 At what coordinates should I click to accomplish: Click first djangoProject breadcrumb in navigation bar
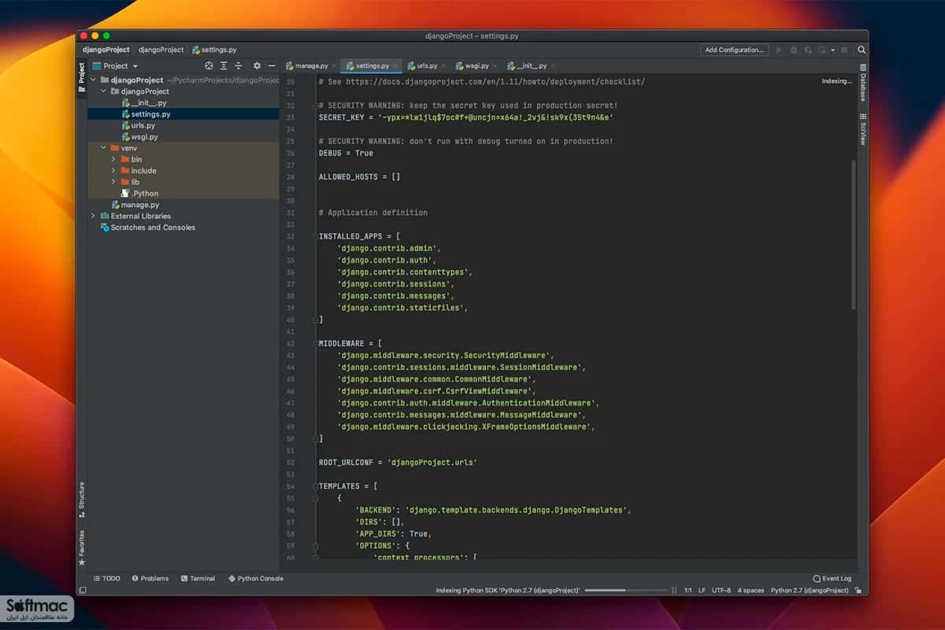106,50
